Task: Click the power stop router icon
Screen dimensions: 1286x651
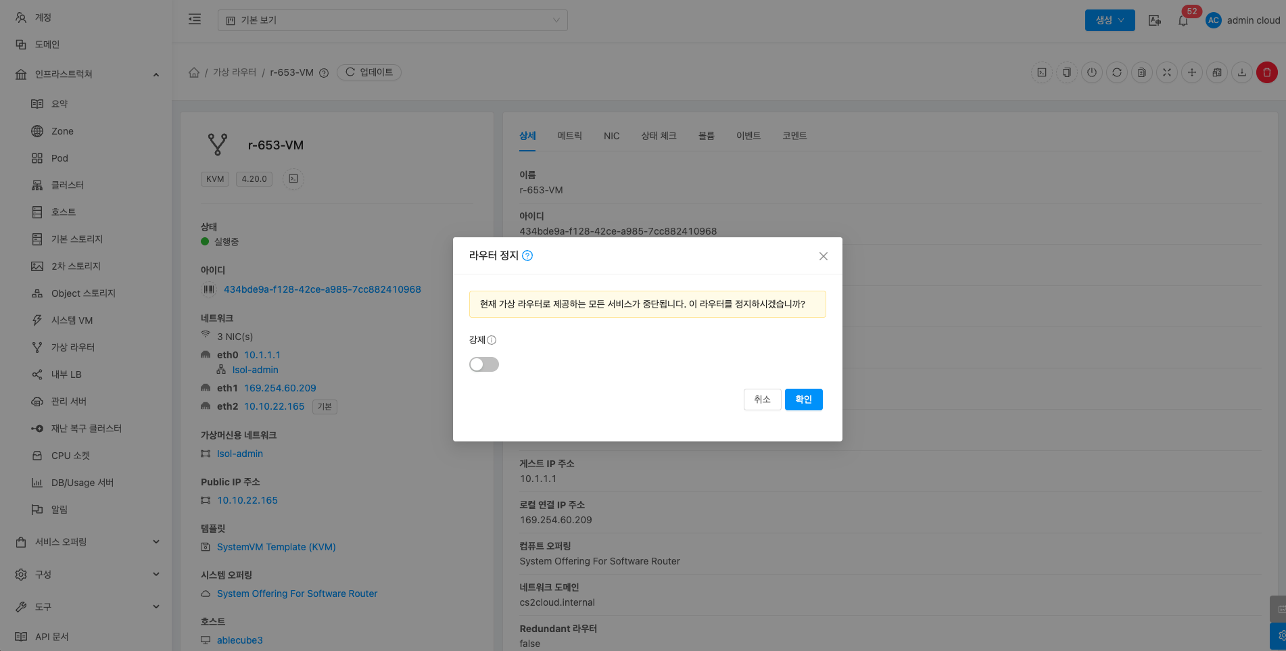Action: click(1091, 72)
